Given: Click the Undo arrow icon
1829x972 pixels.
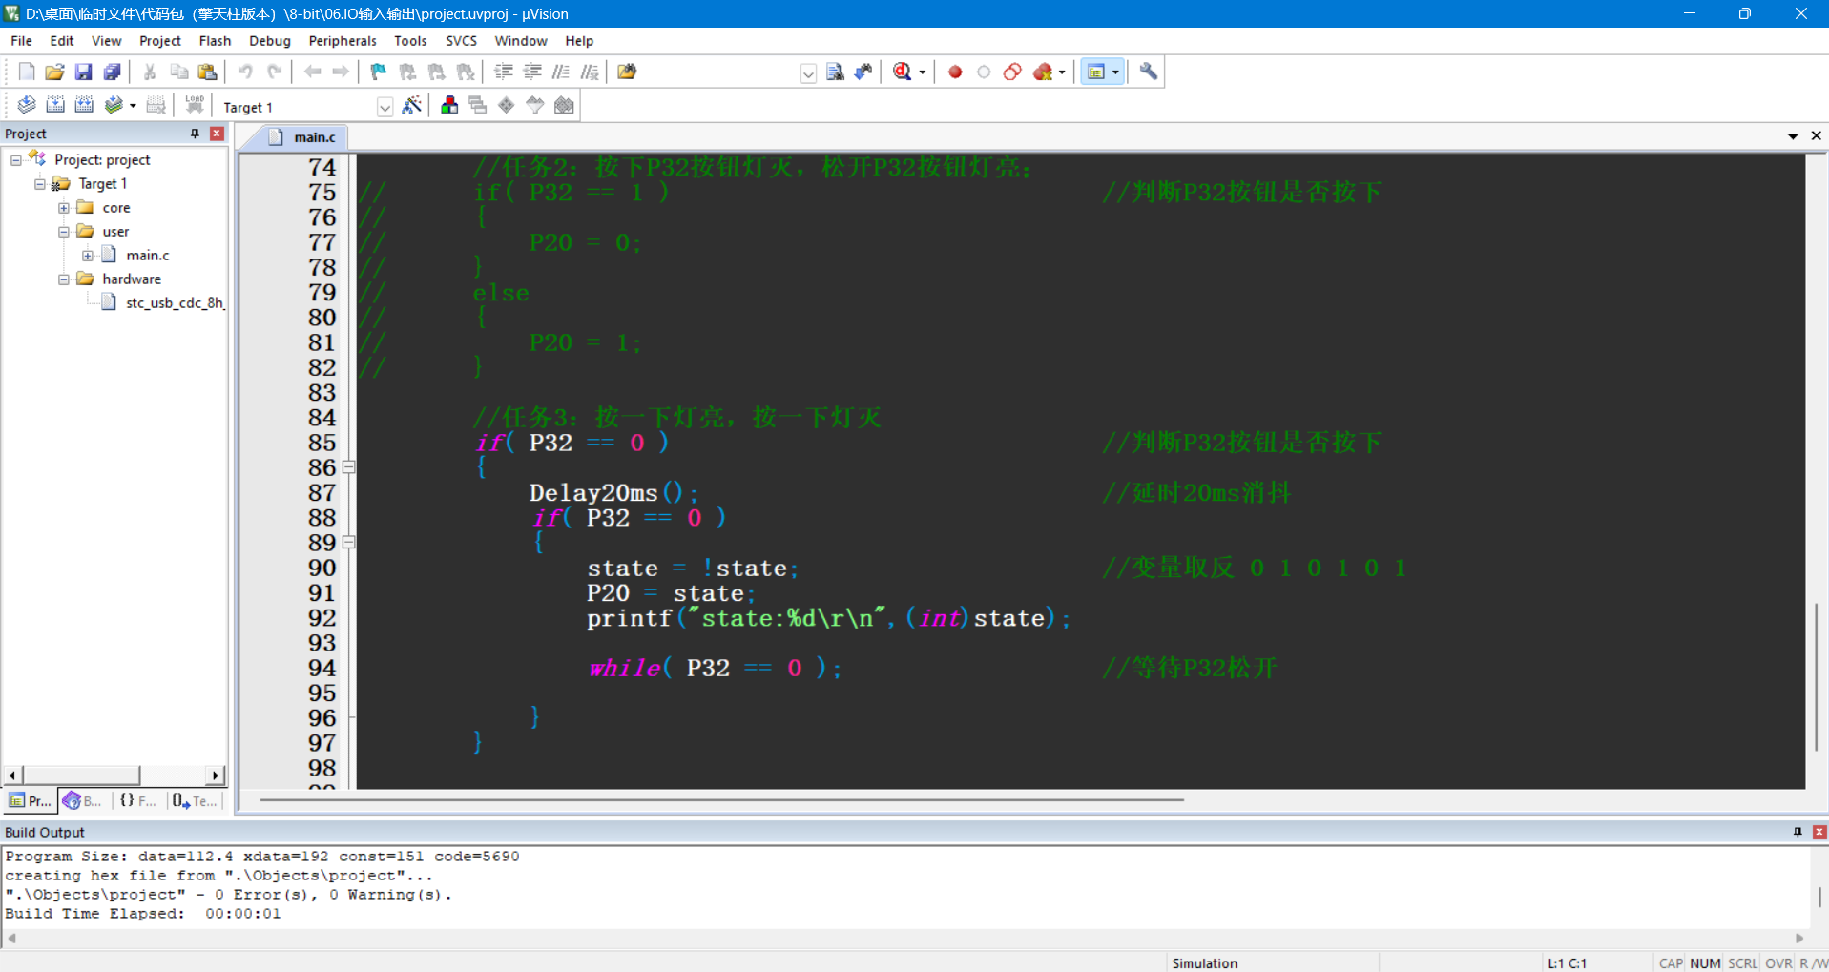Looking at the screenshot, I should coord(245,72).
